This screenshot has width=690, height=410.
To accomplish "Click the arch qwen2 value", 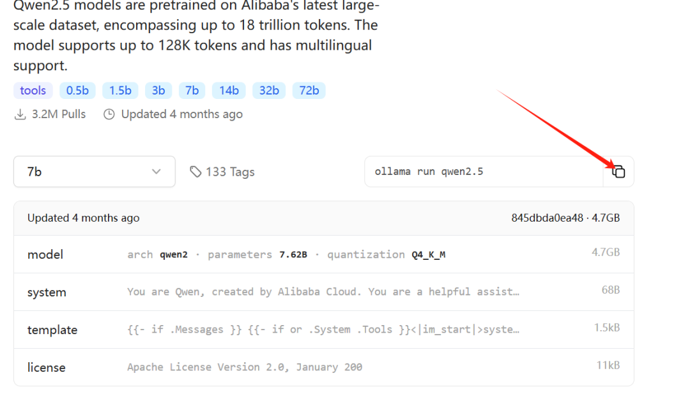I will [x=174, y=255].
